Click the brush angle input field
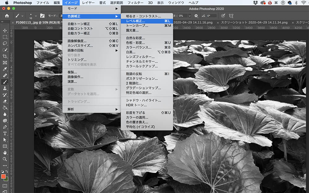This screenshot has height=193, width=309. click(x=211, y=16)
